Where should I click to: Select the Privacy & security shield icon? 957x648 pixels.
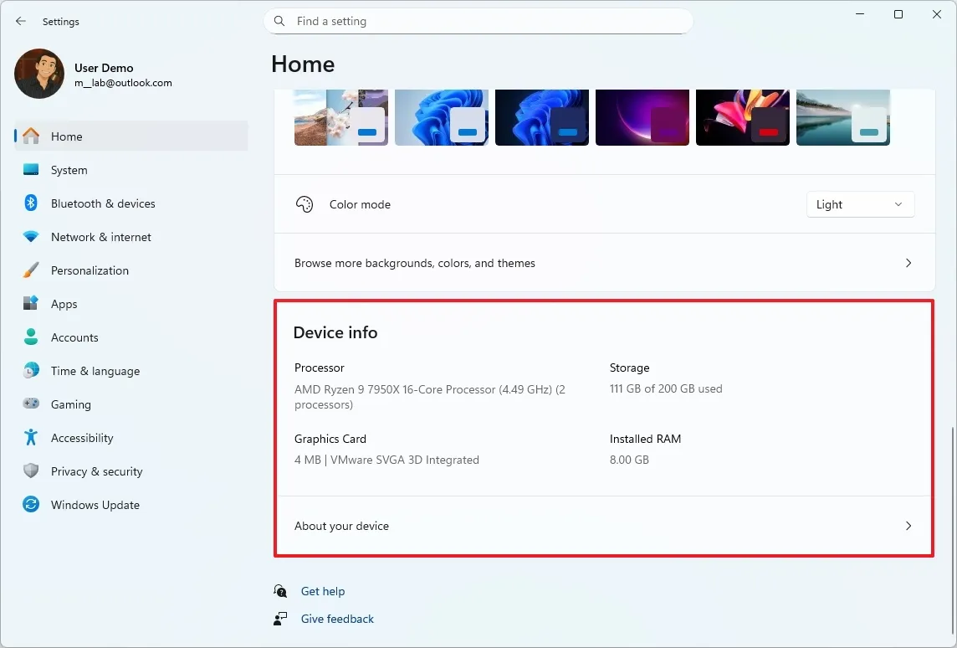31,471
